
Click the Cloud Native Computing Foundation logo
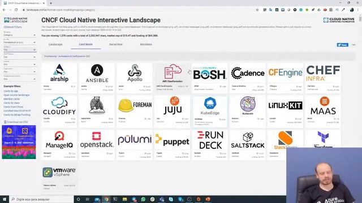coord(339,20)
